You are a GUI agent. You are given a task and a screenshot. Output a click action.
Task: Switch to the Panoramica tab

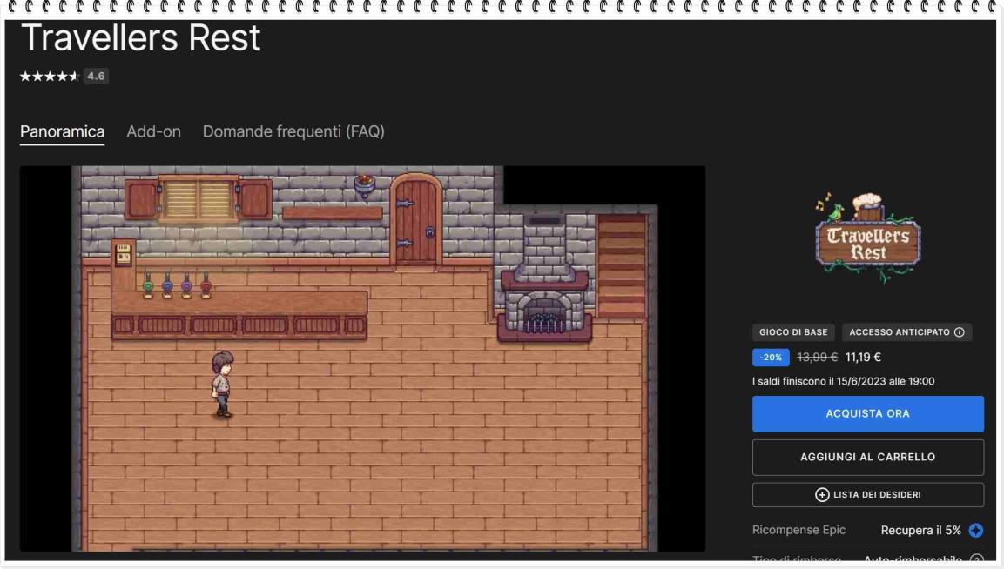(62, 131)
